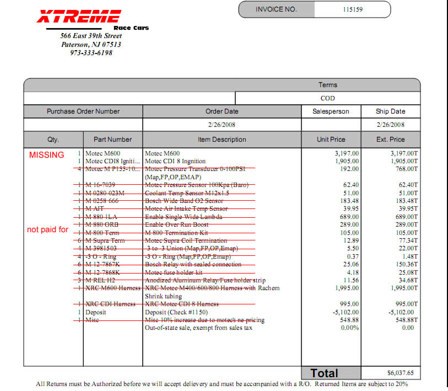Select the Item Description column header
The height and width of the screenshot is (391, 448).
click(222, 140)
